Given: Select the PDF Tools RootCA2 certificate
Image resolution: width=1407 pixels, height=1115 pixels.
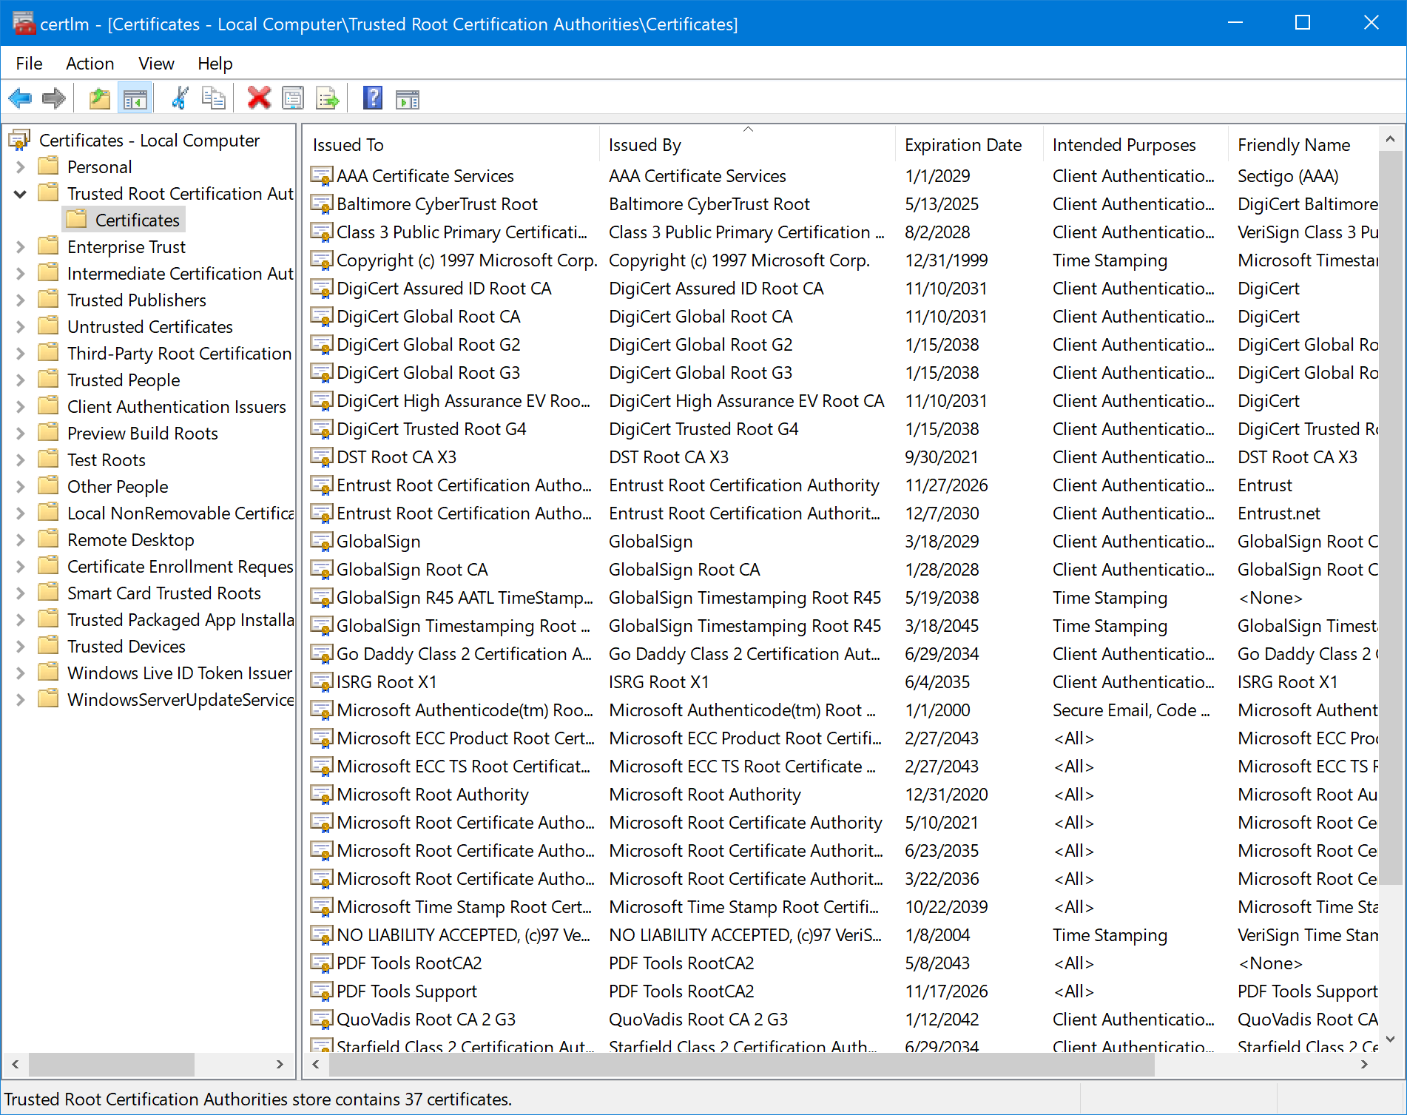Looking at the screenshot, I should pos(409,963).
